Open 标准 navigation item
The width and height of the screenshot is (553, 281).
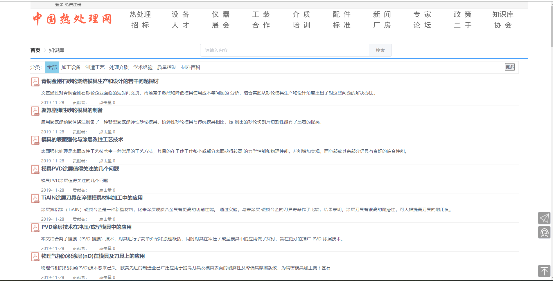click(342, 25)
